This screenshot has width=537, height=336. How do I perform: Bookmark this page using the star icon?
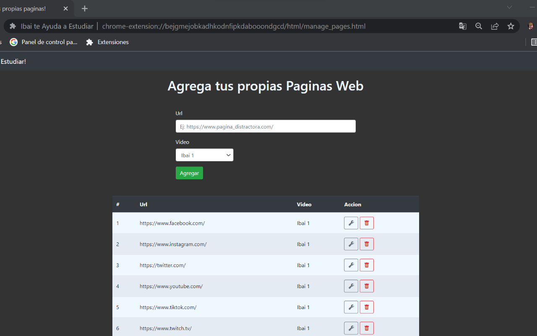coord(511,26)
